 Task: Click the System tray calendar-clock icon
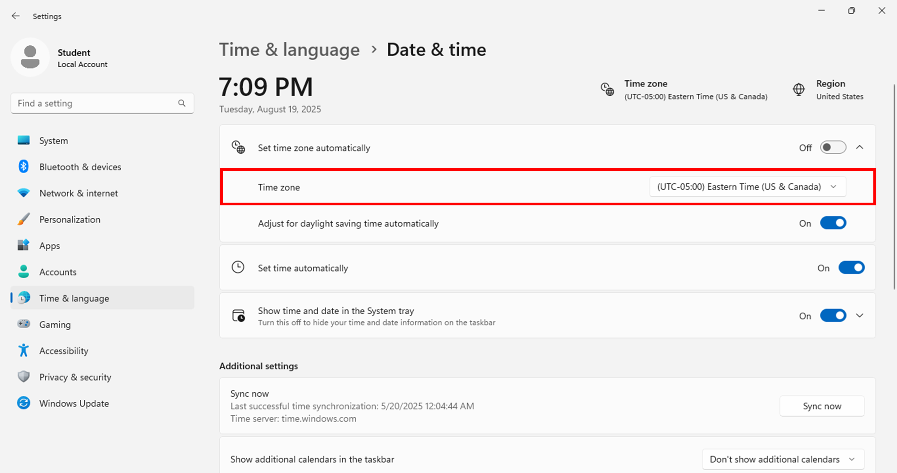[x=238, y=316]
